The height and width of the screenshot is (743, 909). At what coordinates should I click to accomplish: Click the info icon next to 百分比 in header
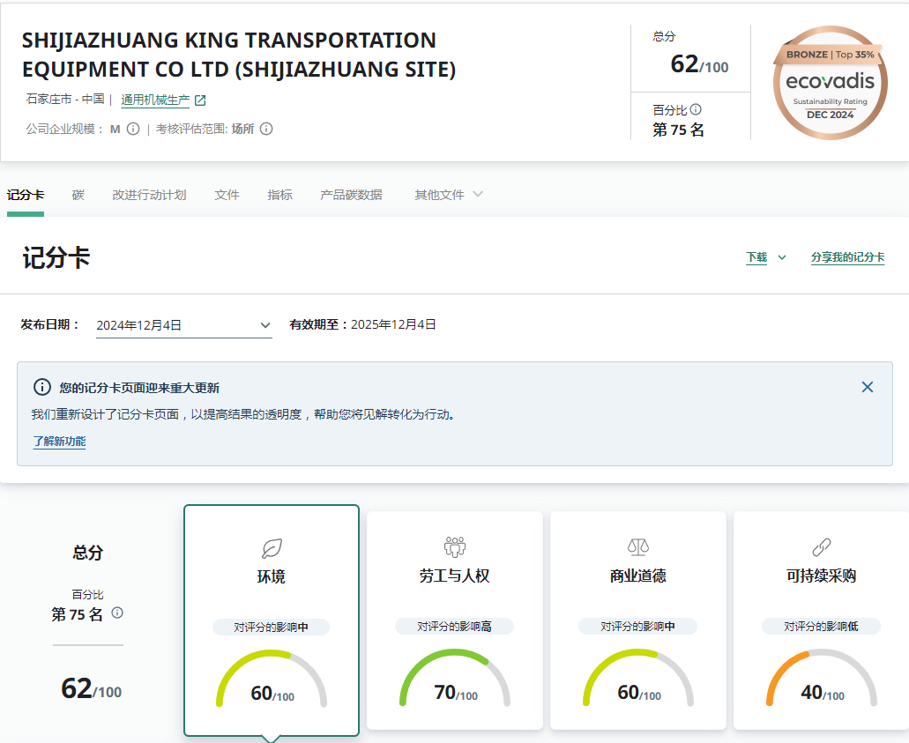[696, 110]
